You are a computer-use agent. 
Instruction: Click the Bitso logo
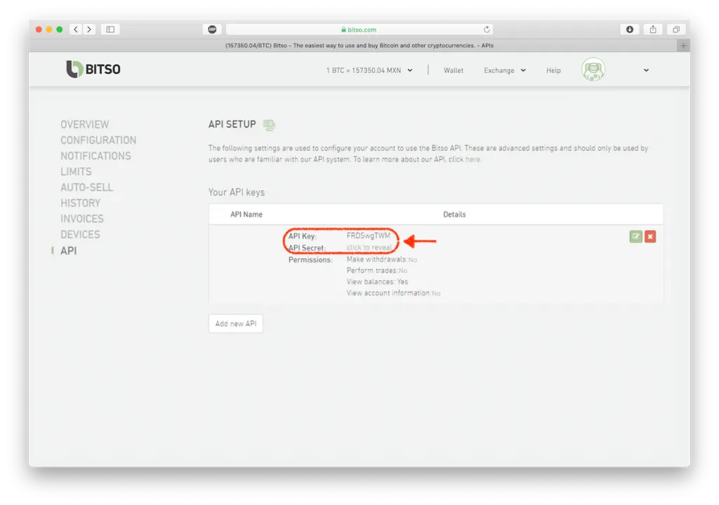[x=93, y=69]
